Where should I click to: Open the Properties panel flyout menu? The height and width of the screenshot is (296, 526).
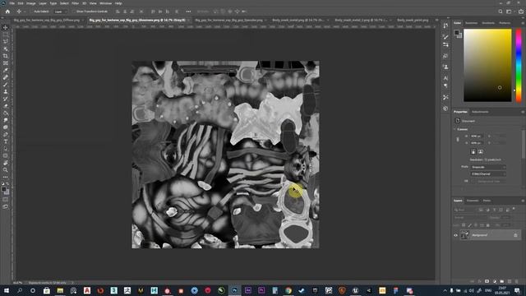point(523,112)
